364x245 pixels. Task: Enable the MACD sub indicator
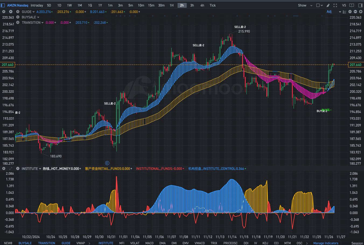point(149,243)
